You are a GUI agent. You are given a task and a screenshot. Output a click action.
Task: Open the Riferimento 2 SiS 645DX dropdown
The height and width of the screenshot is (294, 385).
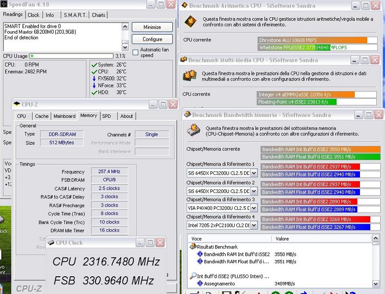pyautogui.click(x=254, y=191)
